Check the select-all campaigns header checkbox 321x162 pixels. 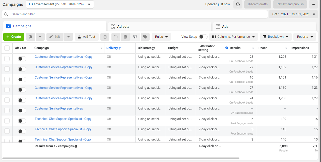(x=7, y=48)
